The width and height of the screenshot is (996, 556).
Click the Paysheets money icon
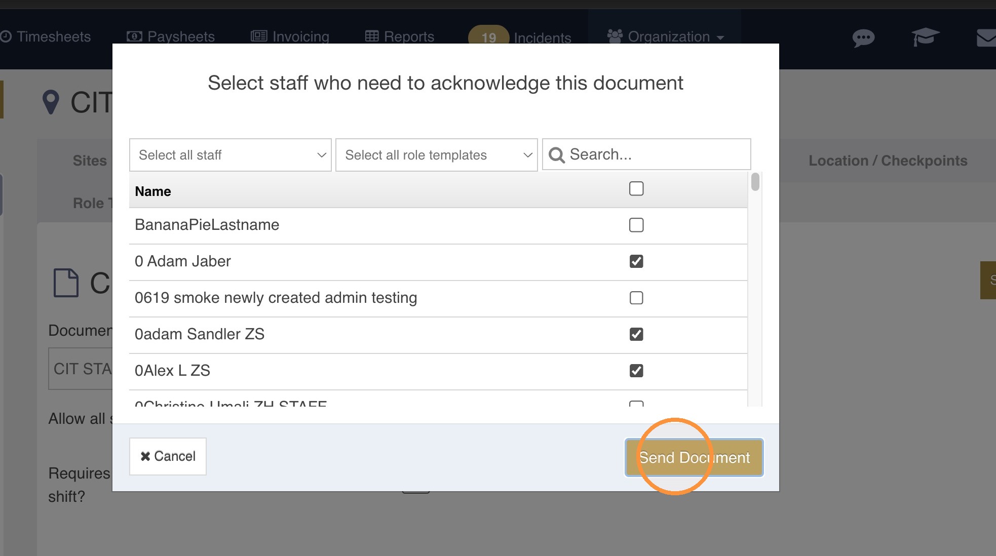[134, 36]
